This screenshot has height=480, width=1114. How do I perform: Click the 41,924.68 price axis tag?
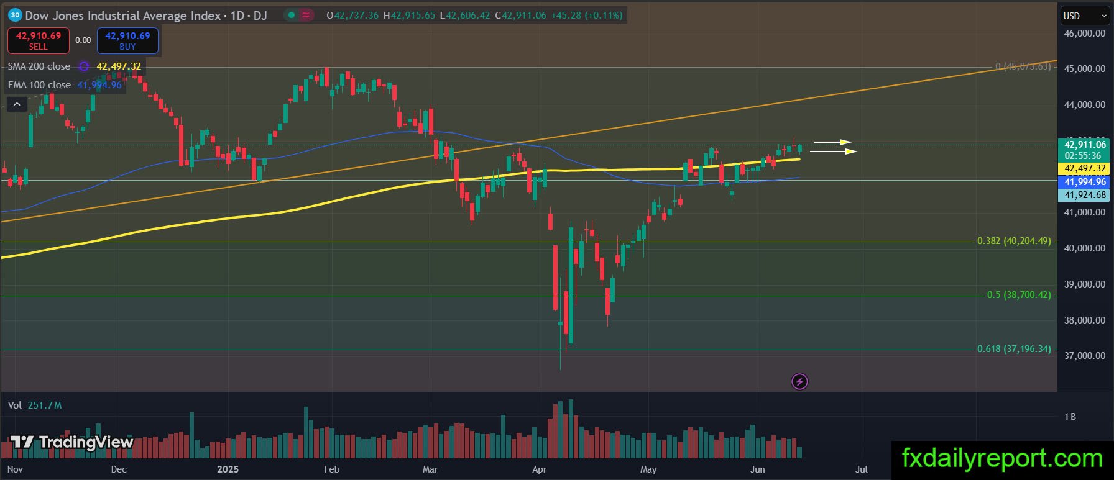pos(1085,195)
